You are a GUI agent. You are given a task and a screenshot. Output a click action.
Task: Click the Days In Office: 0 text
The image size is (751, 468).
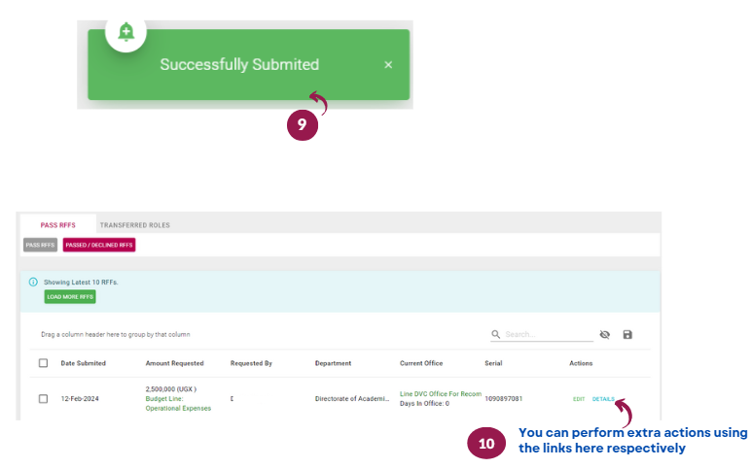pyautogui.click(x=425, y=404)
